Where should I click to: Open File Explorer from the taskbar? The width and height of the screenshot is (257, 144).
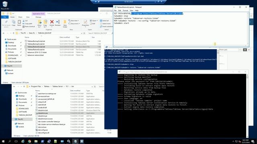tap(36, 141)
